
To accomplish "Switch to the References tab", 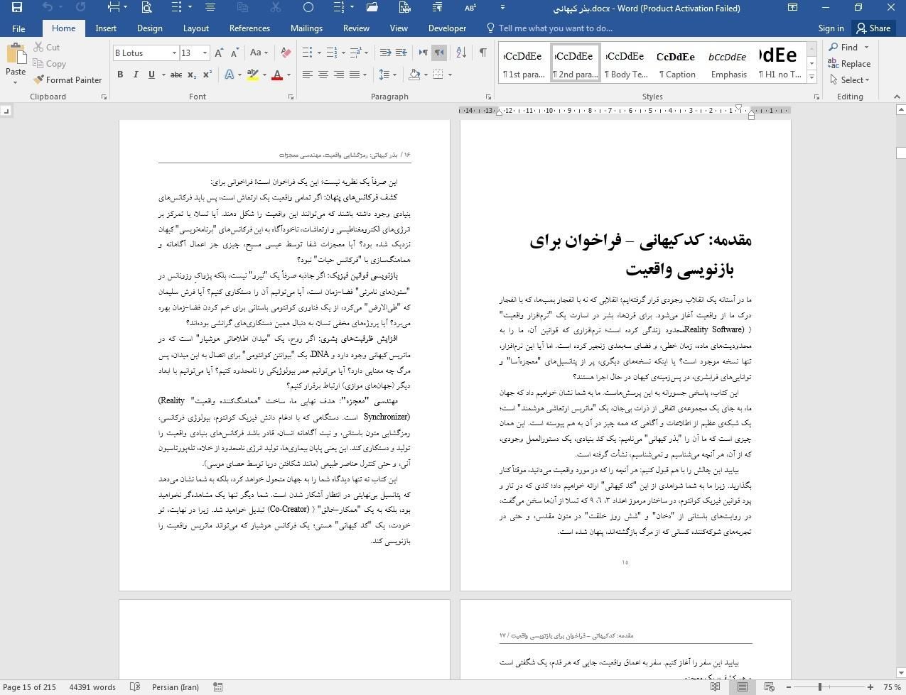I will (249, 28).
